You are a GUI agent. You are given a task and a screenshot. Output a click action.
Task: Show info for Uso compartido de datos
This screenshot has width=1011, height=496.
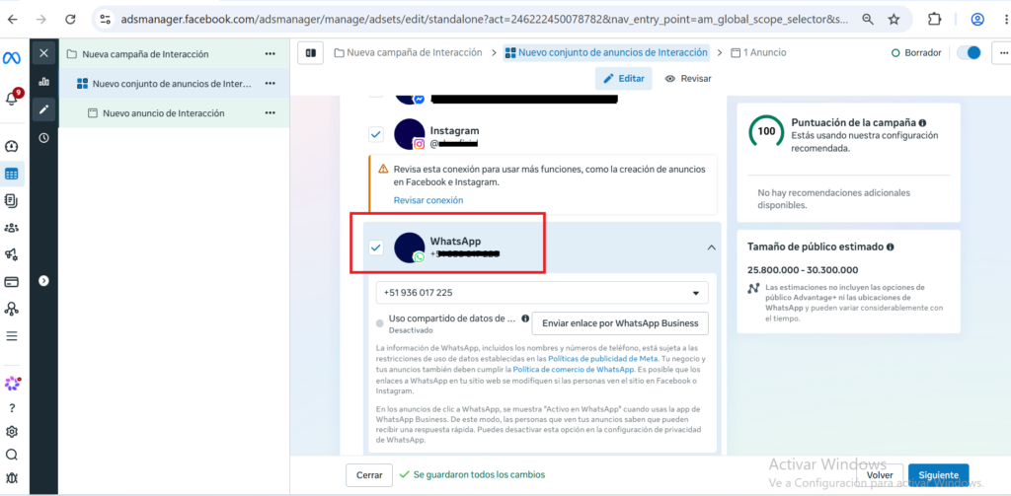525,319
